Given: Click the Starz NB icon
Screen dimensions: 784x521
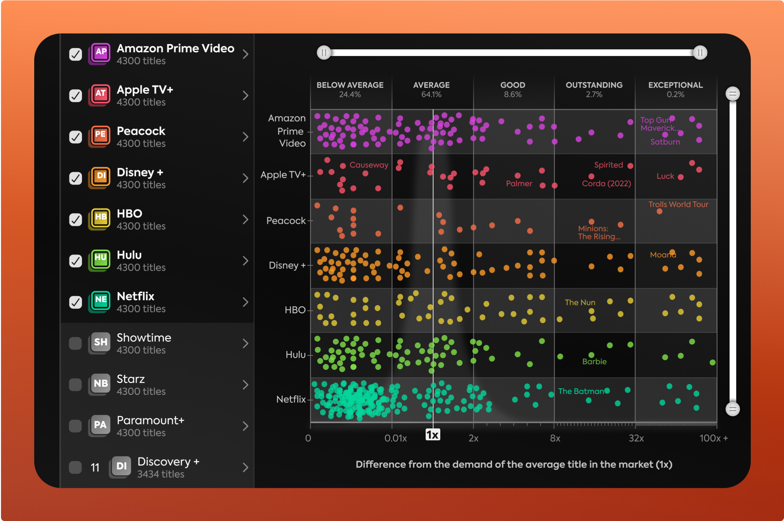Looking at the screenshot, I should pos(100,384).
